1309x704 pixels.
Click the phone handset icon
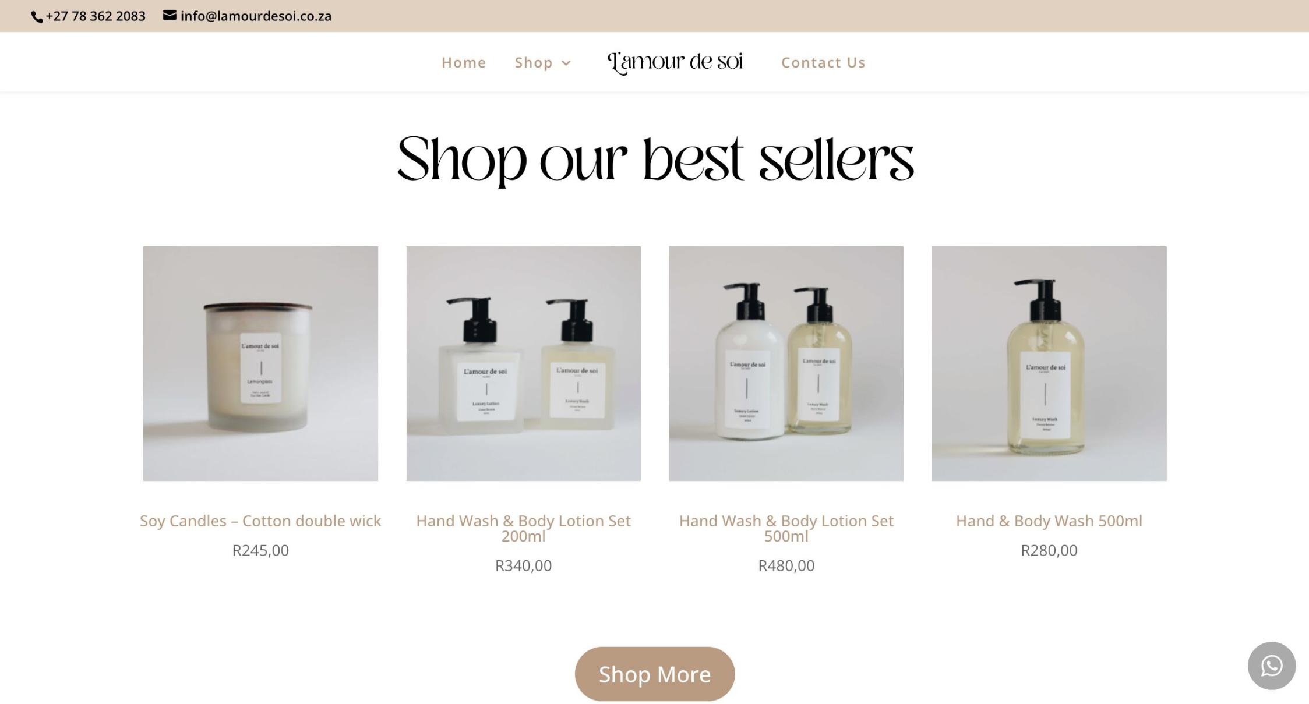tap(37, 17)
